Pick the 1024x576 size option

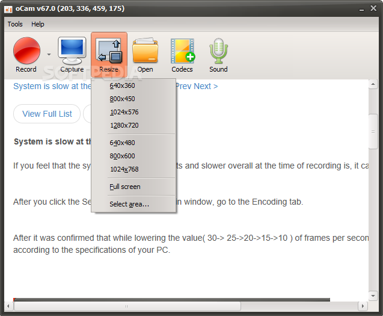[x=133, y=112]
